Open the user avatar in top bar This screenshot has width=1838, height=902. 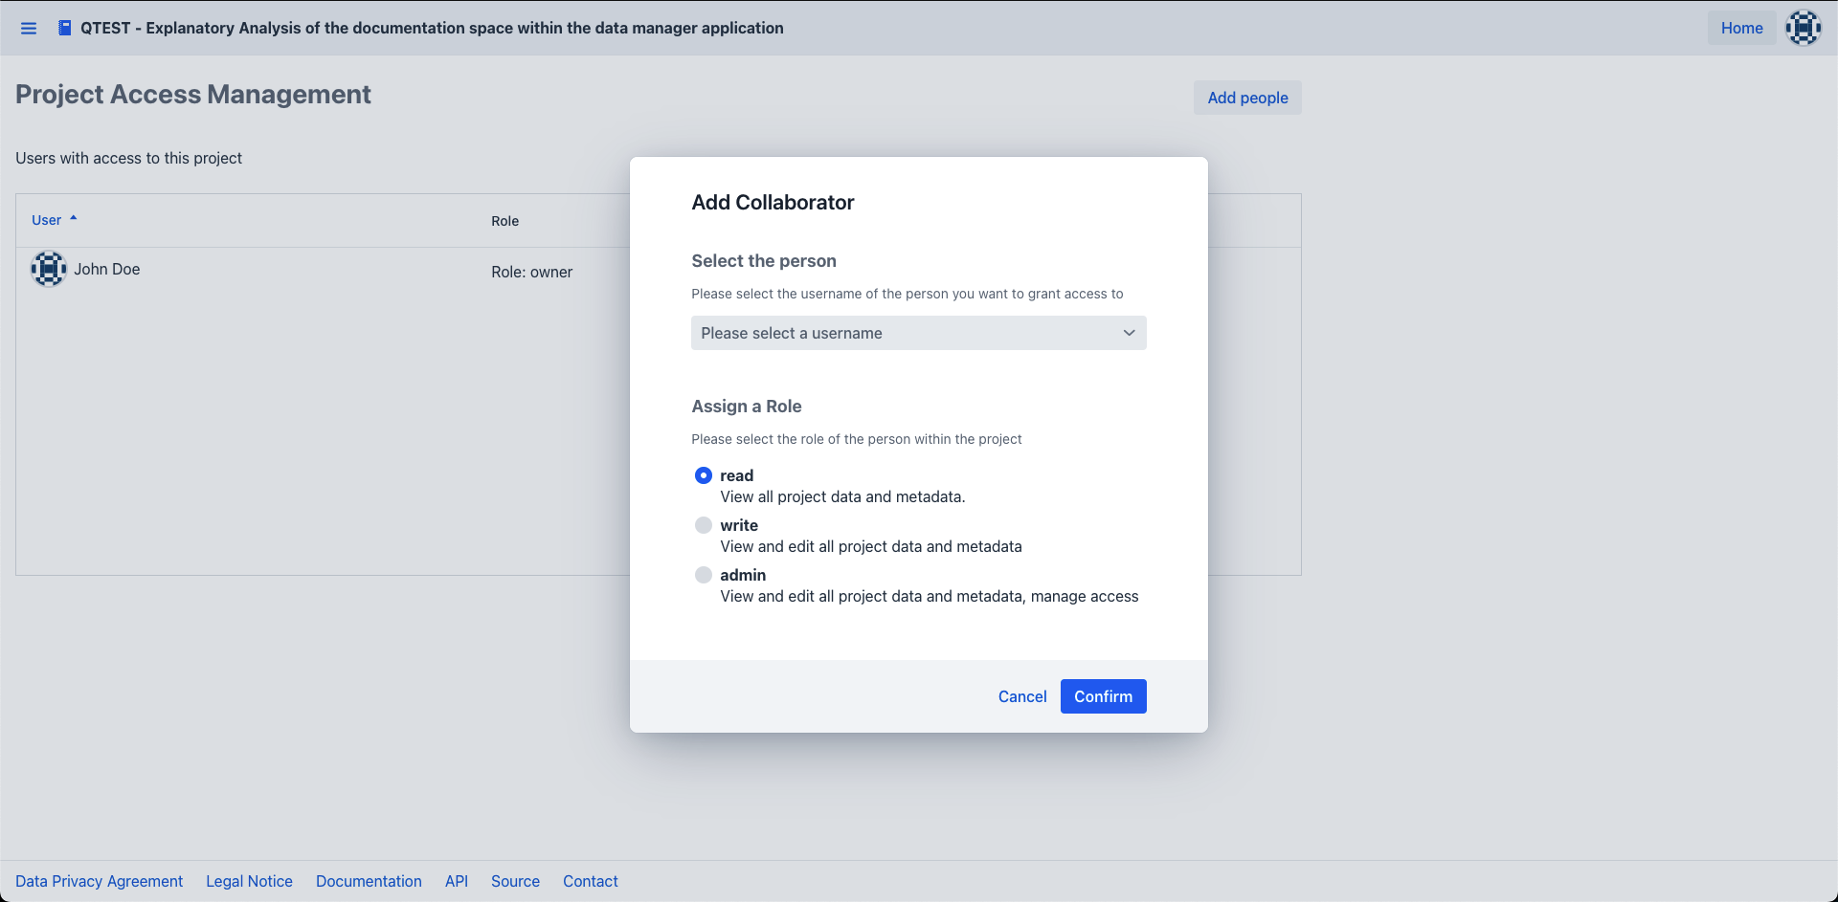point(1803,28)
